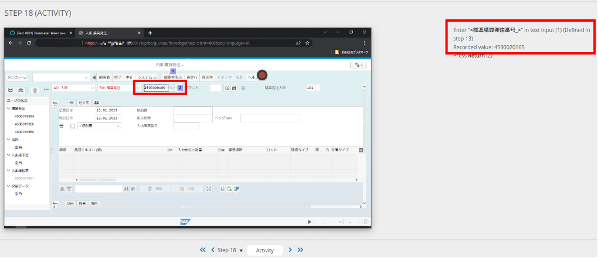Click the 終了 button

pos(118,77)
